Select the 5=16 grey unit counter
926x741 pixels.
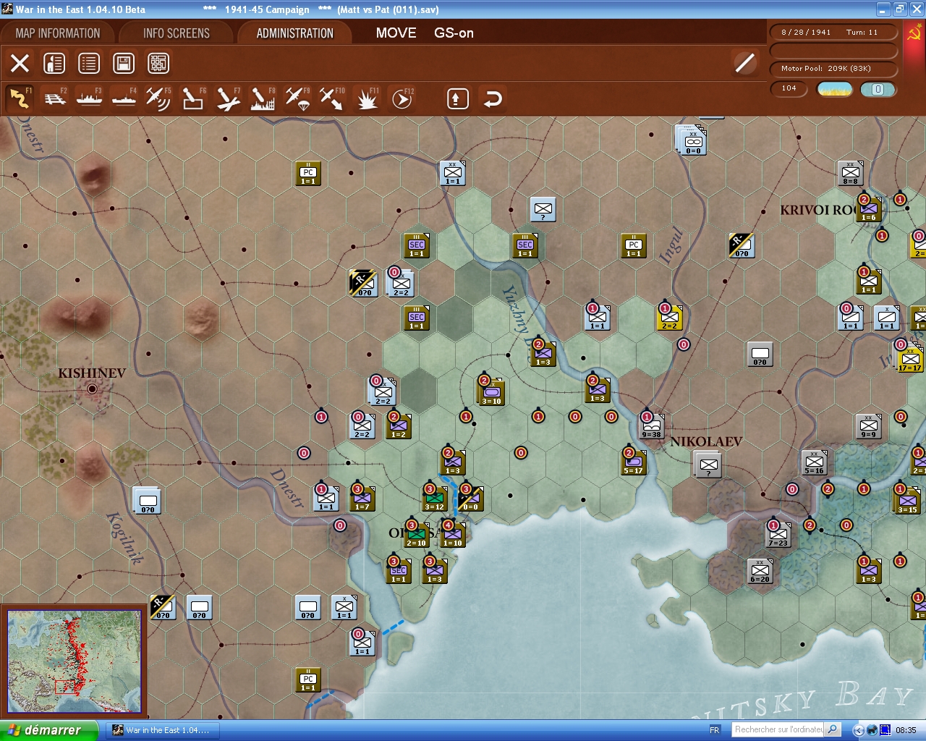tap(815, 462)
